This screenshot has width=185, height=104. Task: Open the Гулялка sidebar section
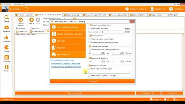point(7,49)
